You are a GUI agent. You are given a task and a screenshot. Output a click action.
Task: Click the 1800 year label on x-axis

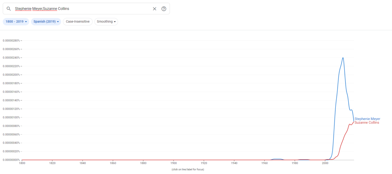[x=22, y=163]
